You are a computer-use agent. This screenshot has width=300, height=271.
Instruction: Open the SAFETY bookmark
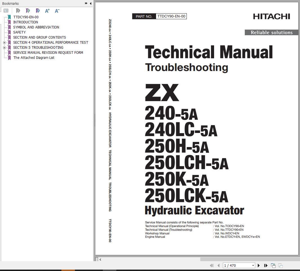(x=19, y=32)
